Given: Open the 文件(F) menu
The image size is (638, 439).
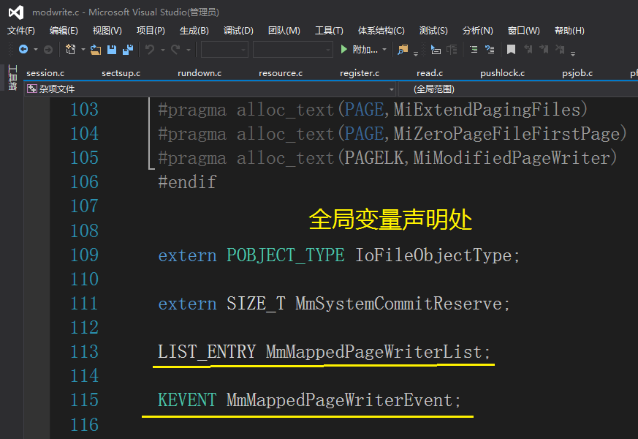Looking at the screenshot, I should coord(20,31).
